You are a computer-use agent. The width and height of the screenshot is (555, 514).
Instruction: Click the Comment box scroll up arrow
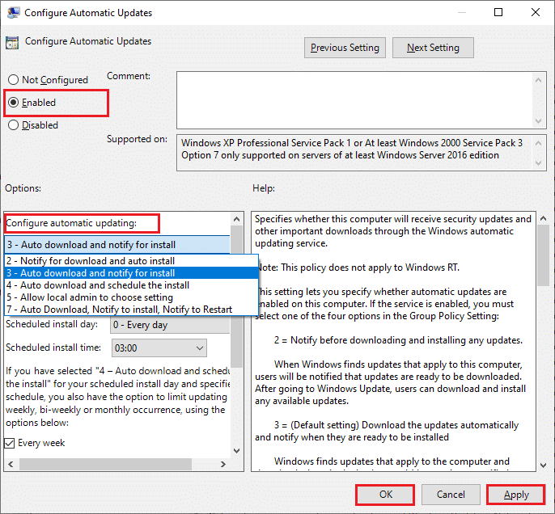tap(538, 80)
